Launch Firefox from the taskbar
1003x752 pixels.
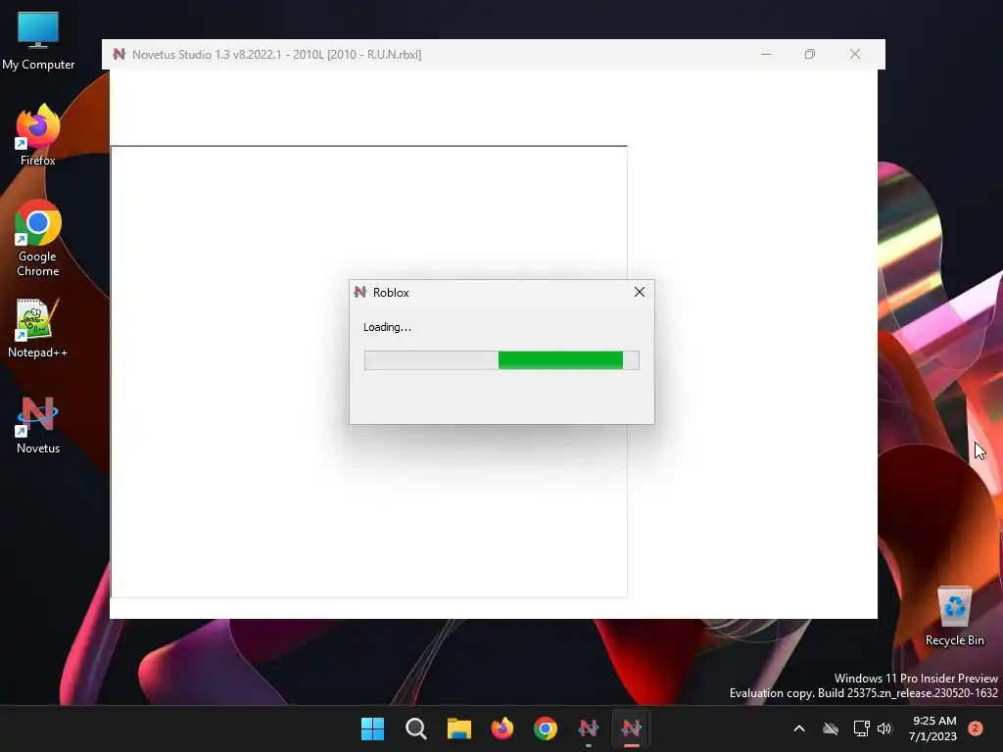click(502, 728)
